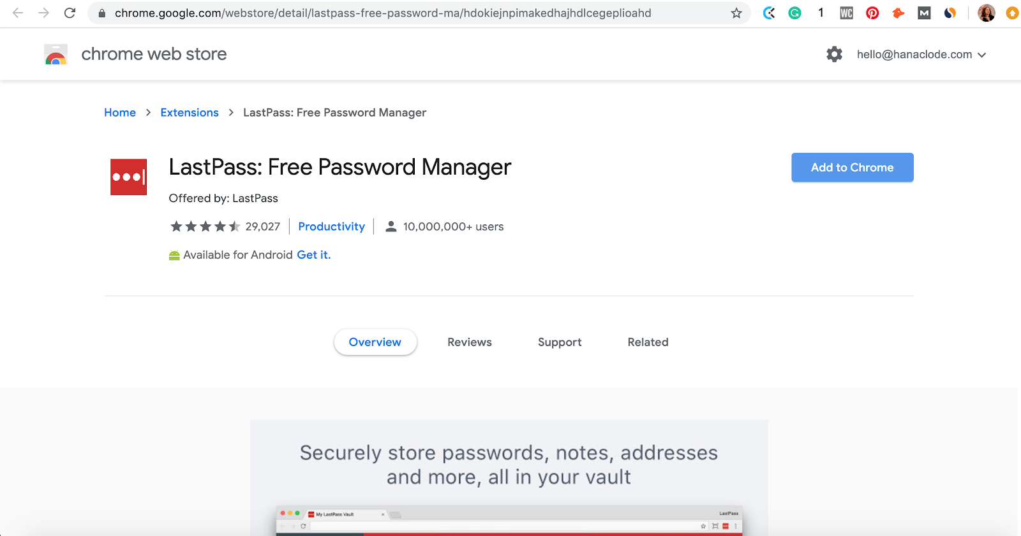
Task: Click the Add to Chrome button
Action: pos(852,168)
